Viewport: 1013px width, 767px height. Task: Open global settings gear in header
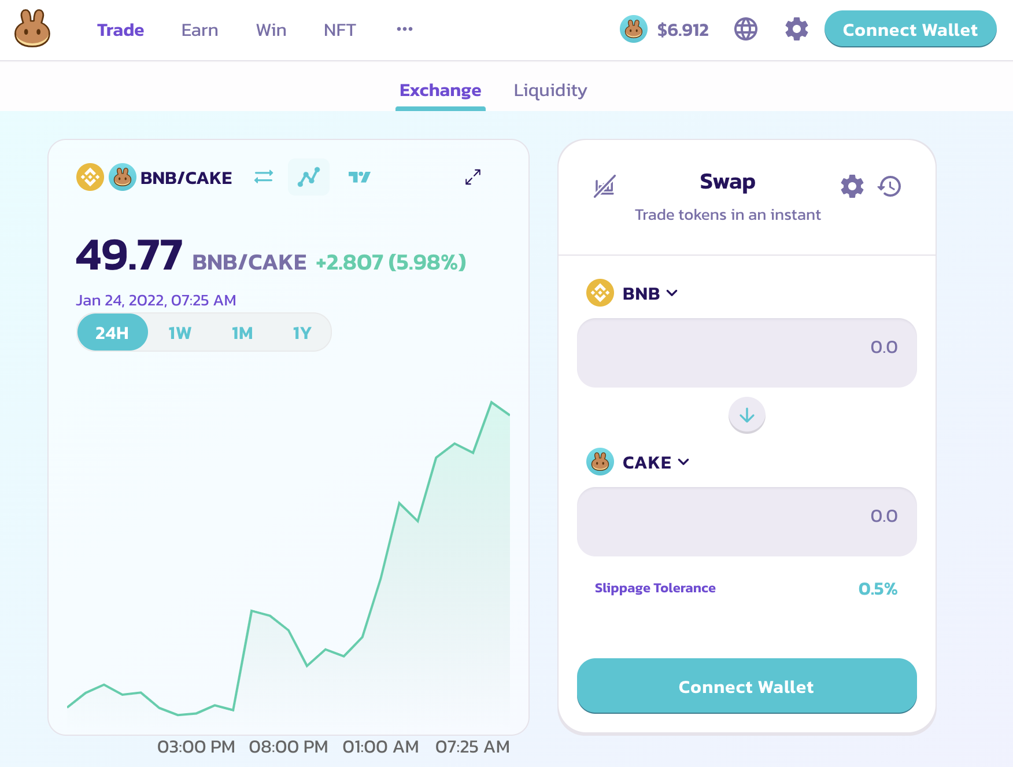tap(796, 29)
